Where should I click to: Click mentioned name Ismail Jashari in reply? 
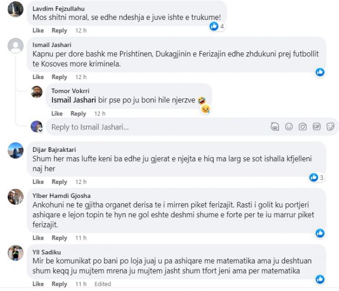pos(74,100)
